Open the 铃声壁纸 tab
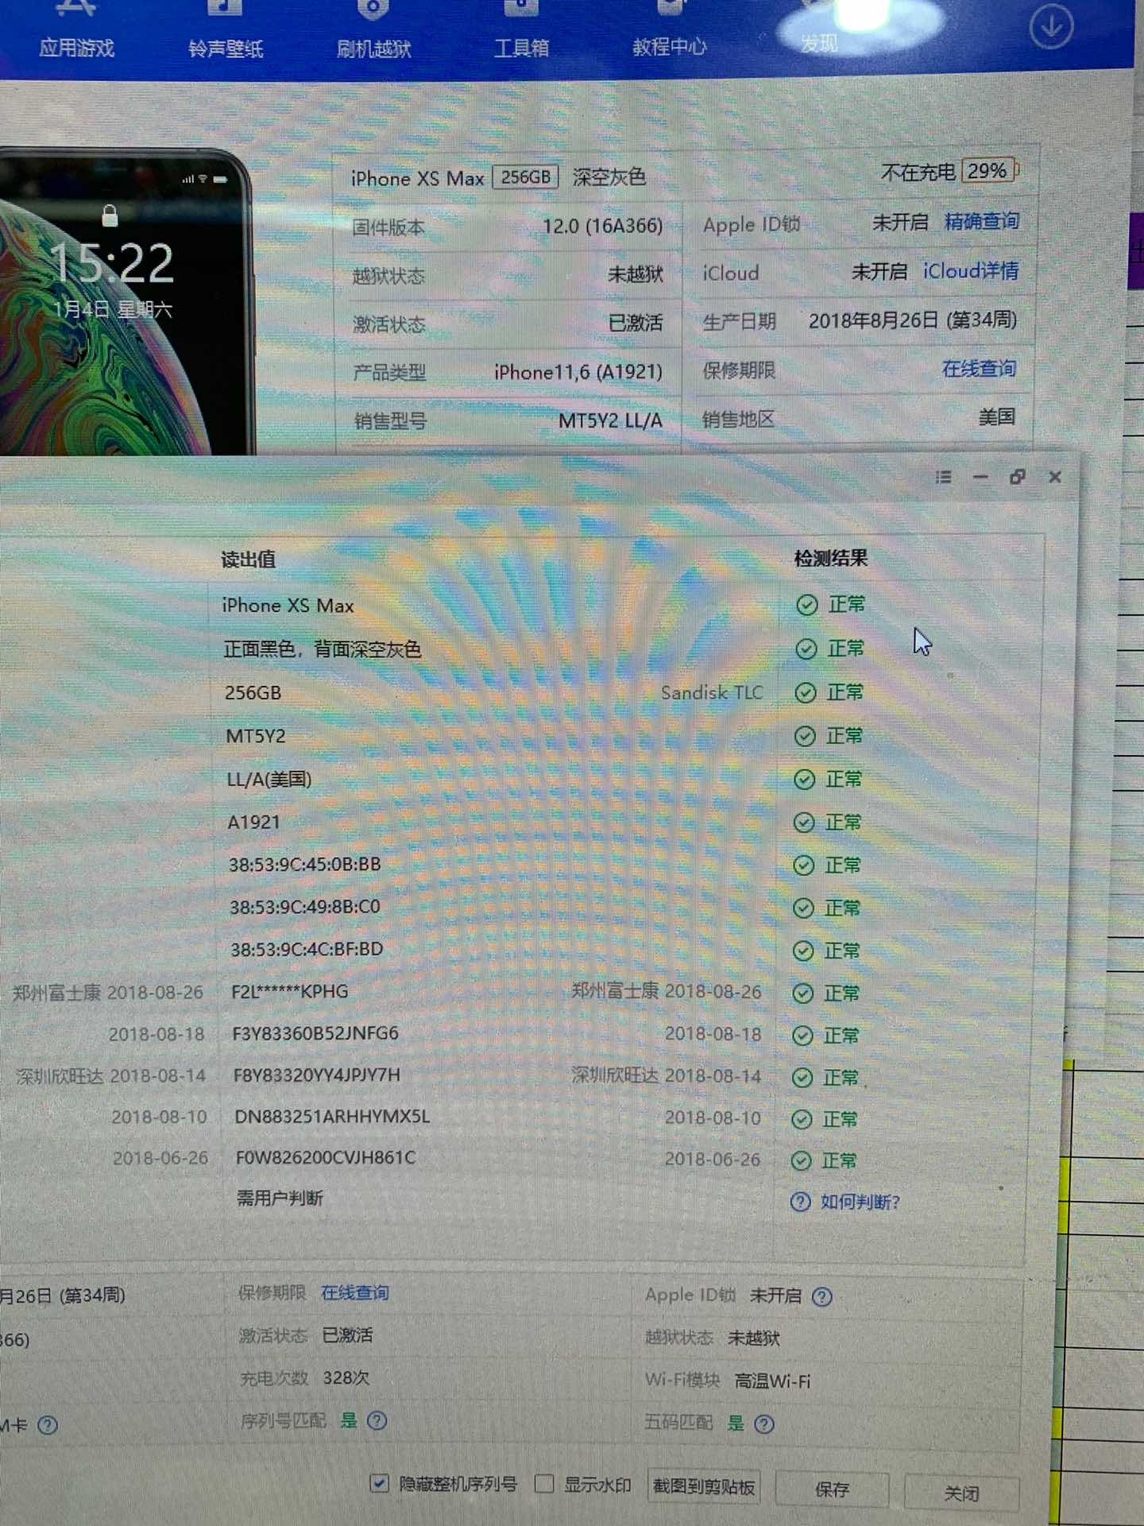 (226, 48)
